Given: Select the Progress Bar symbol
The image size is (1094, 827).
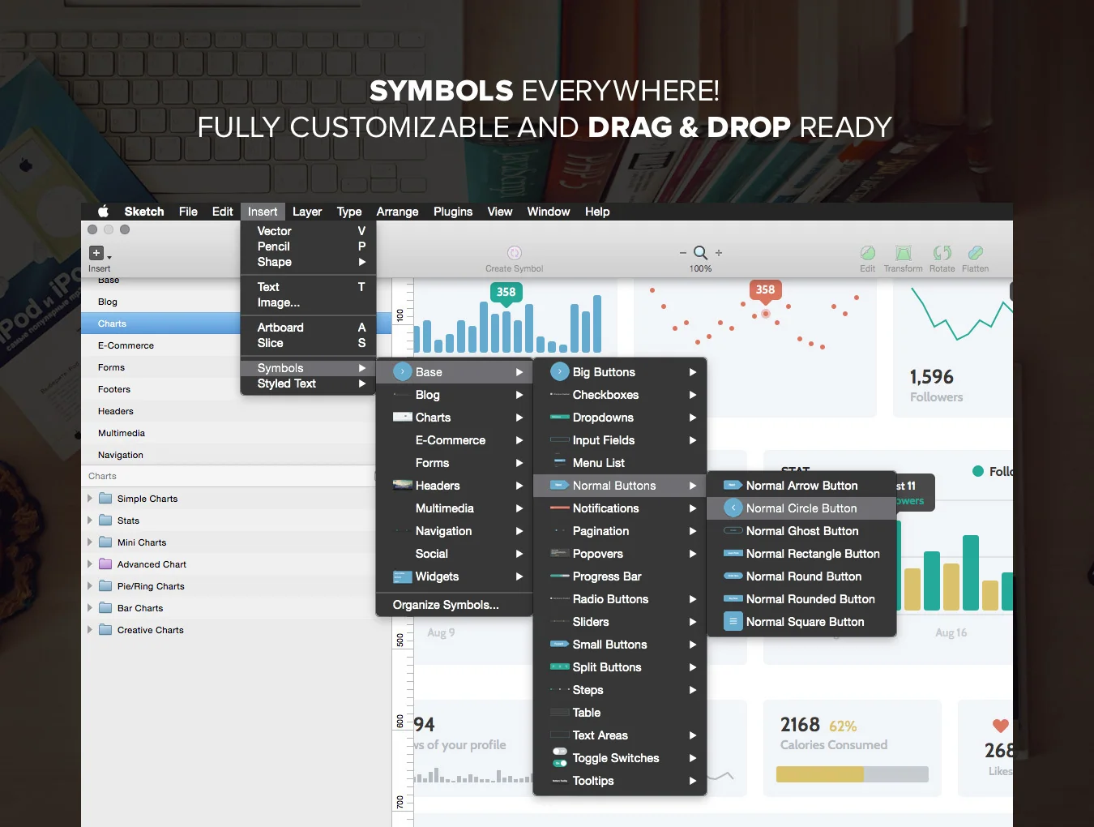Looking at the screenshot, I should coord(620,576).
